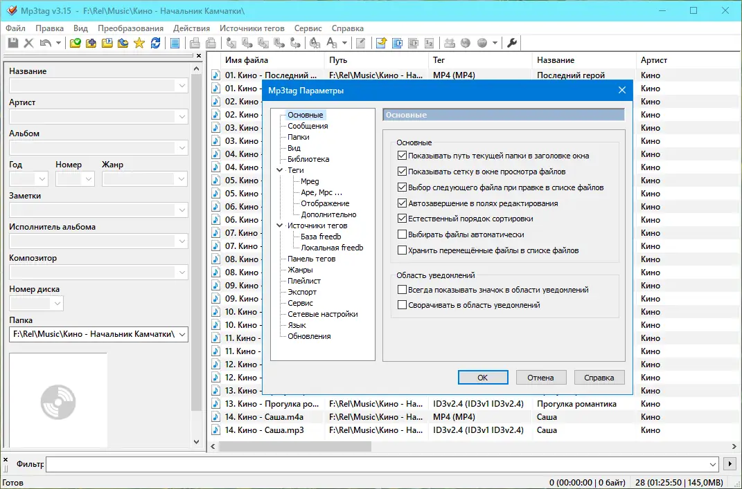742x489 pixels.
Task: Click the X Remove tag toolbar icon
Action: tap(29, 43)
